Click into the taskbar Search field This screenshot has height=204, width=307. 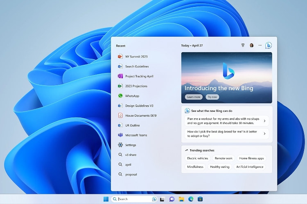coord(134,199)
